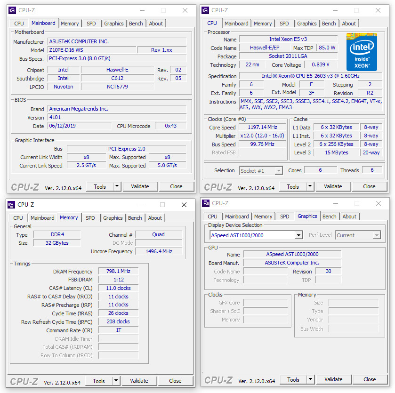Open the About tab in the Mainboard window
Screen dimensions: 395x393
pyautogui.click(x=156, y=24)
